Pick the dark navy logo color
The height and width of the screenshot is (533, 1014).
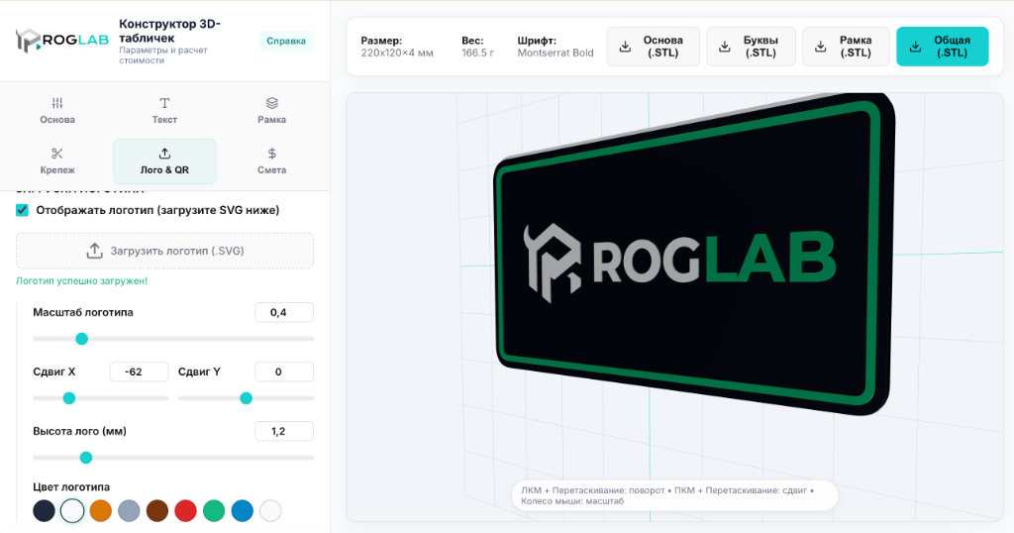(x=44, y=511)
